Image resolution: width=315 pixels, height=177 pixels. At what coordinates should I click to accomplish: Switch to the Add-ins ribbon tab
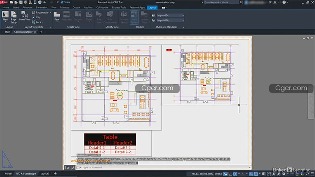(88, 8)
